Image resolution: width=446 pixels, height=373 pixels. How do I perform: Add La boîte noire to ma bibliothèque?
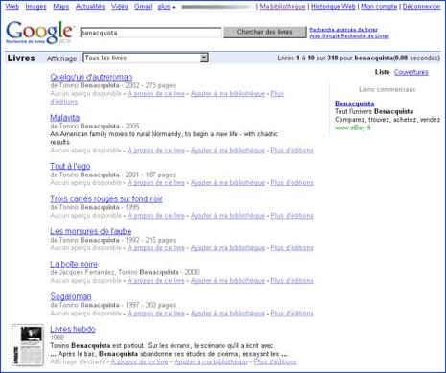point(227,281)
